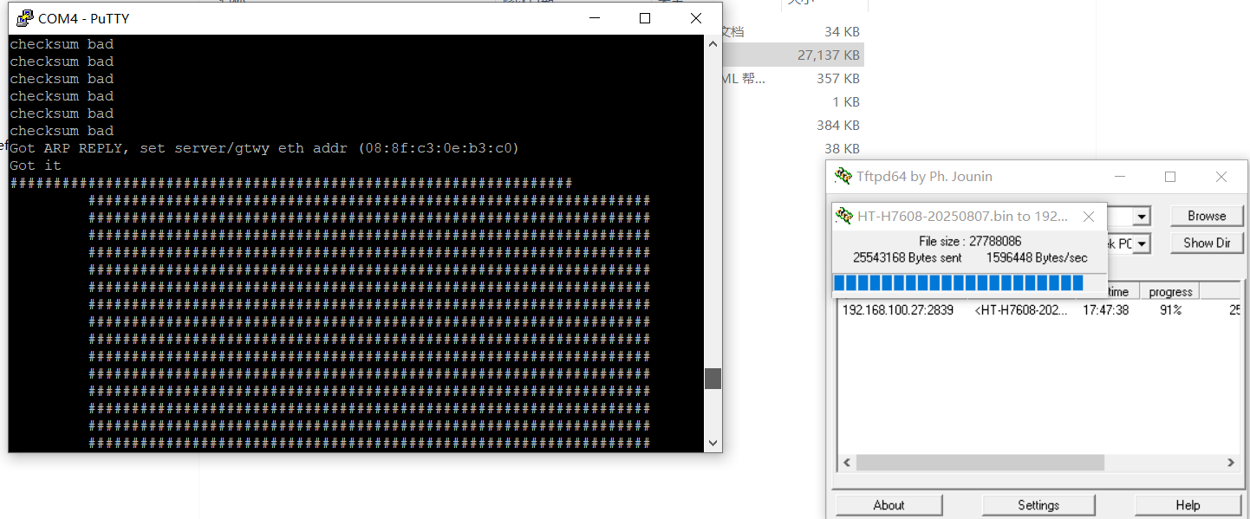
Task: Click the left arrow of the Tftpd64 horizontal scrollbar
Action: point(847,464)
